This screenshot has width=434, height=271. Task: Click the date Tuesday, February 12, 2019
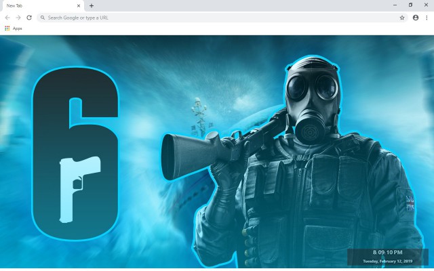coord(387,261)
